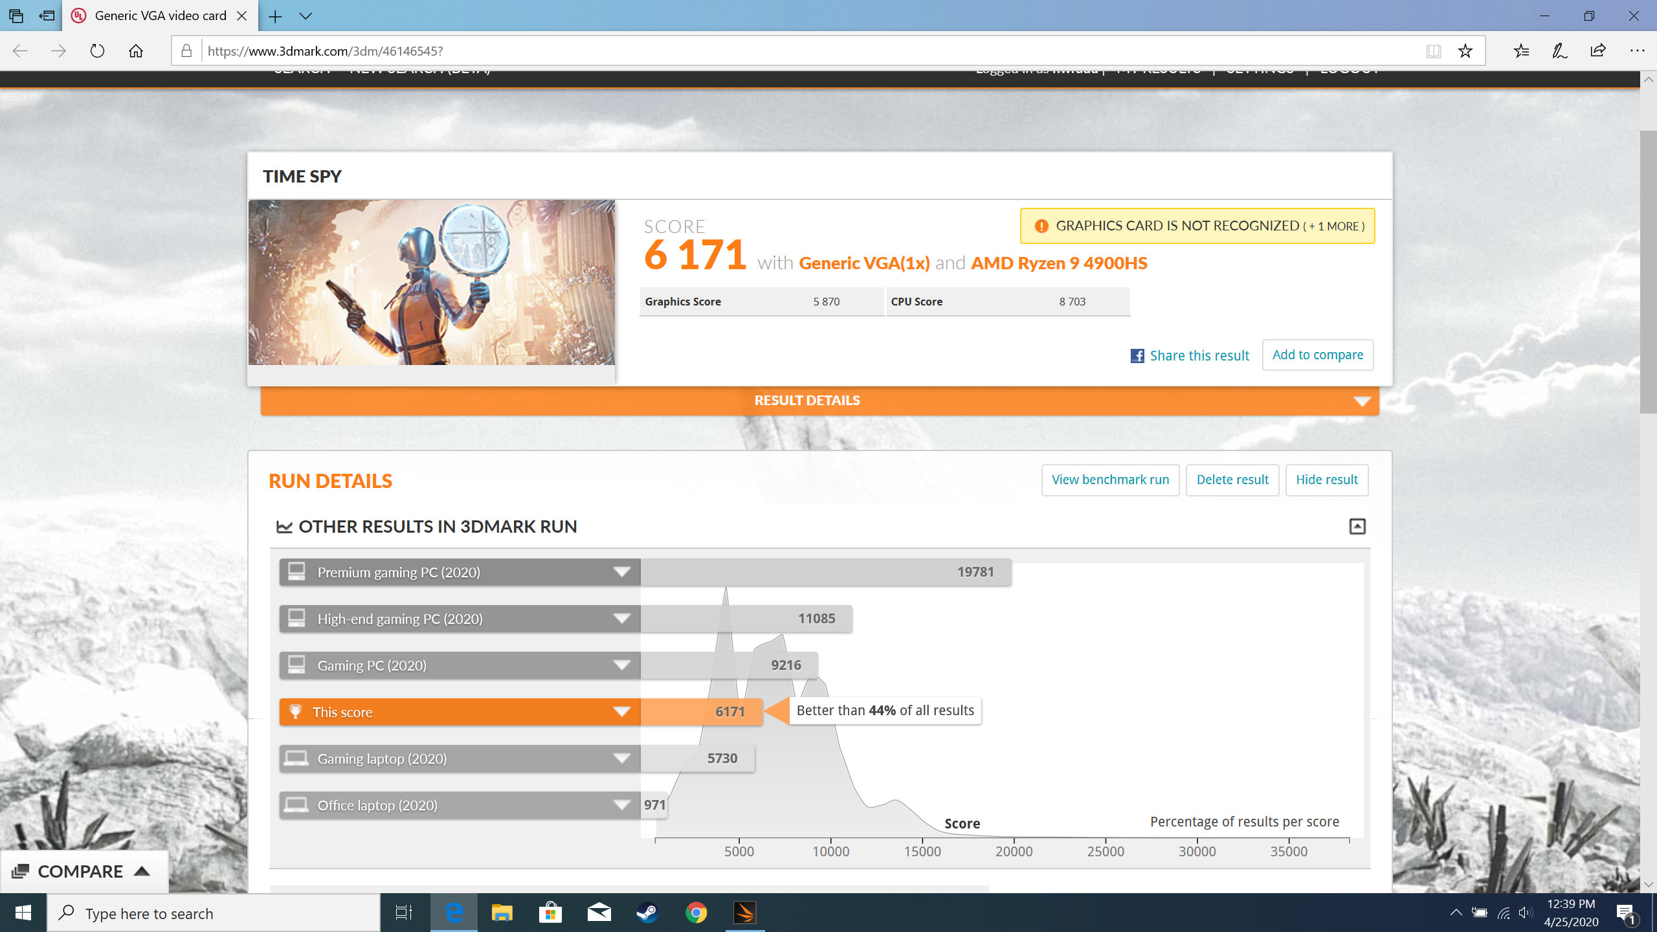Open File Explorer from the taskbar
This screenshot has height=932, width=1657.
pos(502,913)
